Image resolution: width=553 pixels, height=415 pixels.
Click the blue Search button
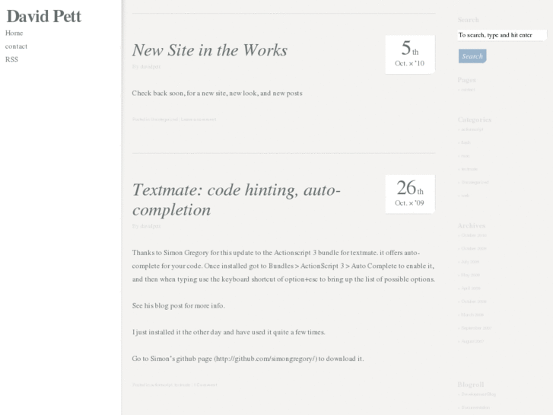(472, 56)
